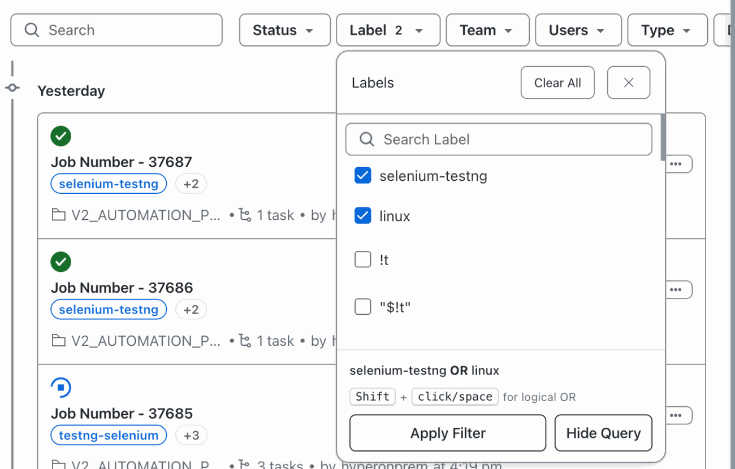
Task: Click the Labels list scrollbar thumb
Action: [x=663, y=137]
